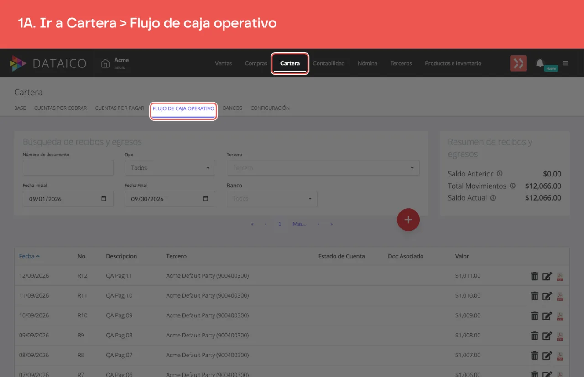Sort by the Fecha column header
The image size is (584, 377).
coord(29,256)
